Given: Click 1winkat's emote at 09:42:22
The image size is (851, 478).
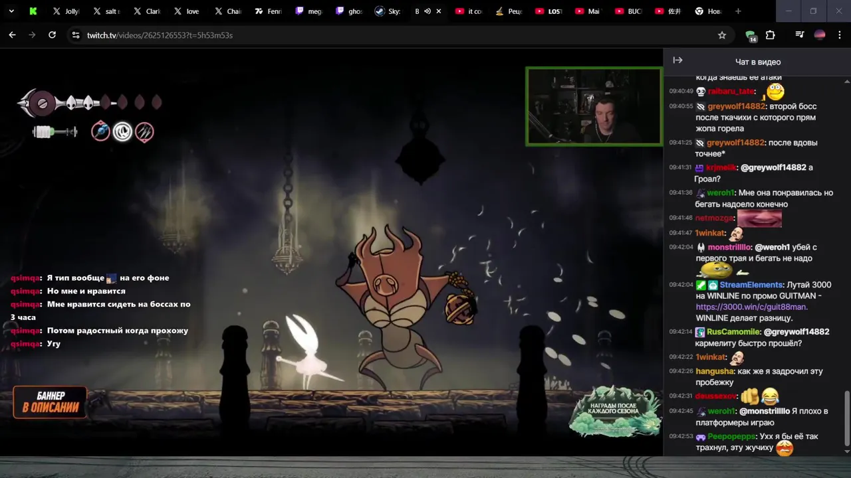Looking at the screenshot, I should tap(736, 358).
